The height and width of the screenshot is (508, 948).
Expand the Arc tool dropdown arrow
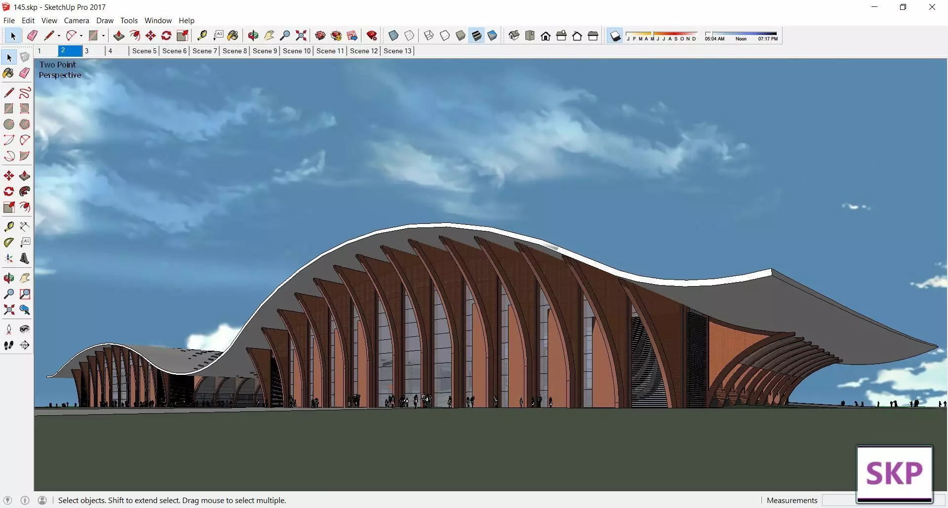pos(81,36)
